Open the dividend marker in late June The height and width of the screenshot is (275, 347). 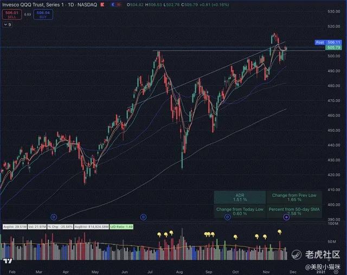(143, 217)
